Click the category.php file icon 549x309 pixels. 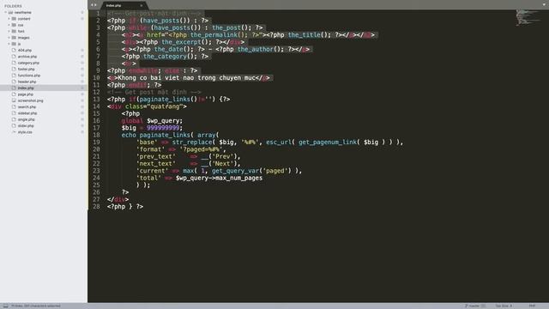14,63
